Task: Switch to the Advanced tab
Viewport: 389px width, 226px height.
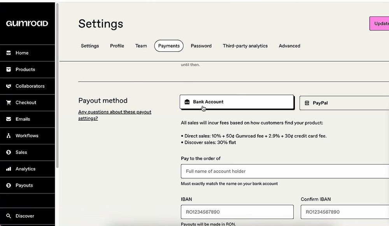Action: click(289, 46)
